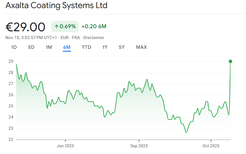Select the active 6M range tab
Image resolution: width=246 pixels, height=154 pixels.
67,47
